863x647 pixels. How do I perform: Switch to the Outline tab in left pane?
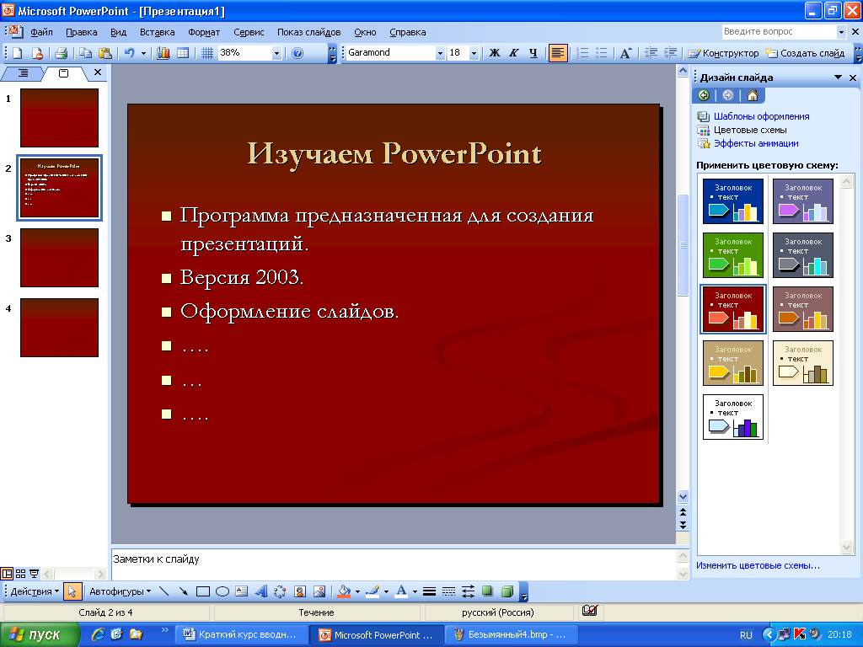(23, 72)
